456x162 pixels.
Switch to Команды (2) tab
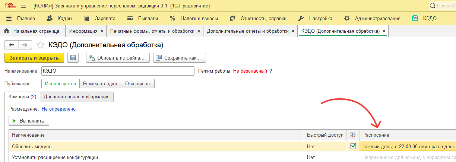[22, 97]
